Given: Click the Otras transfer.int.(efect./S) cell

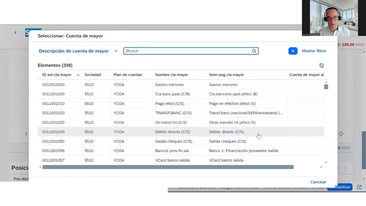Looking at the screenshot, I should tap(232, 122).
